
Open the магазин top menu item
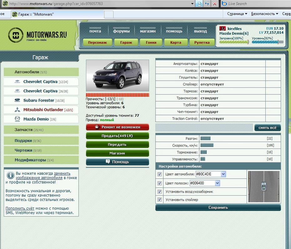tap(148, 31)
